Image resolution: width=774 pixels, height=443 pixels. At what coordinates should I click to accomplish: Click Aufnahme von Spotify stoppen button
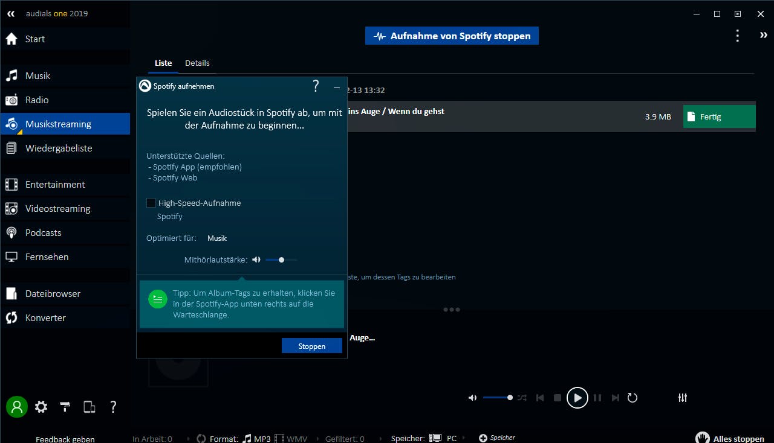pos(452,36)
